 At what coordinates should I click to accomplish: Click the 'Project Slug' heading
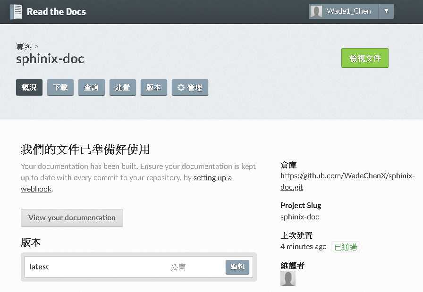click(x=301, y=206)
